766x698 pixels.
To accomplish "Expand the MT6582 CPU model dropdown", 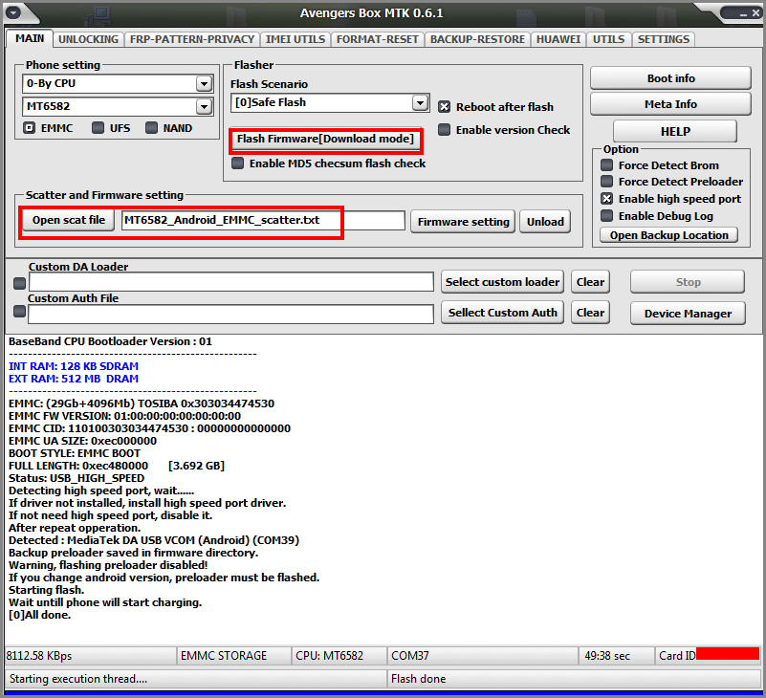I will click(x=204, y=106).
